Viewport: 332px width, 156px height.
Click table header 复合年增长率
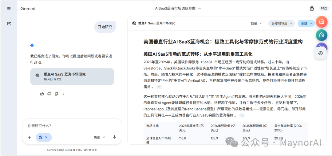pos(289,128)
